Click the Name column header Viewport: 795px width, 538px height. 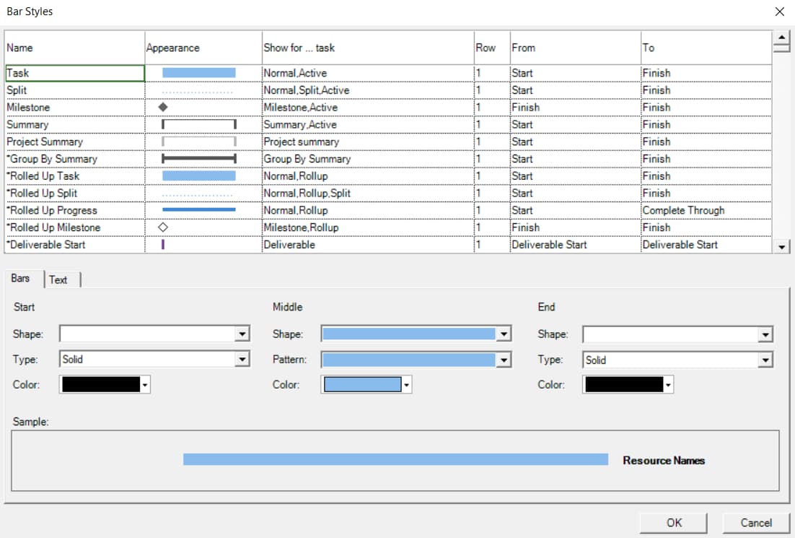pos(75,48)
